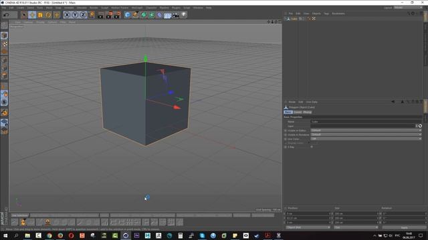Open the Mode menu in Attribute Manager
The width and height of the screenshot is (428, 240).
(x=292, y=102)
